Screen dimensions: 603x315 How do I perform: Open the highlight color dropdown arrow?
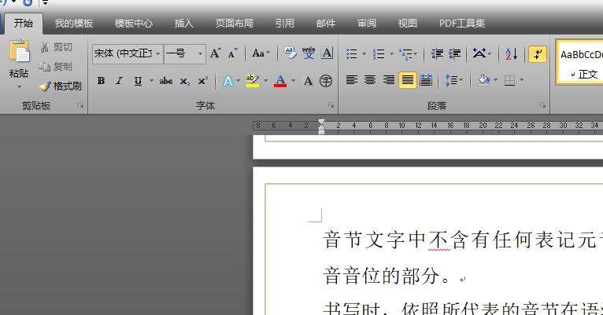click(x=266, y=81)
